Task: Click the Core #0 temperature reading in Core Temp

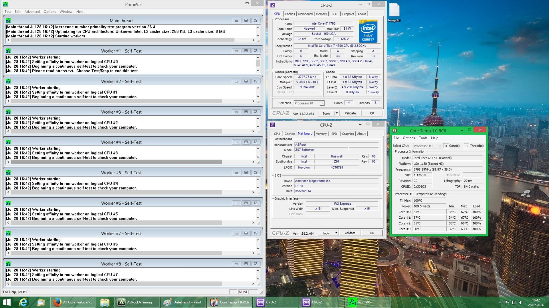Action: click(429, 212)
